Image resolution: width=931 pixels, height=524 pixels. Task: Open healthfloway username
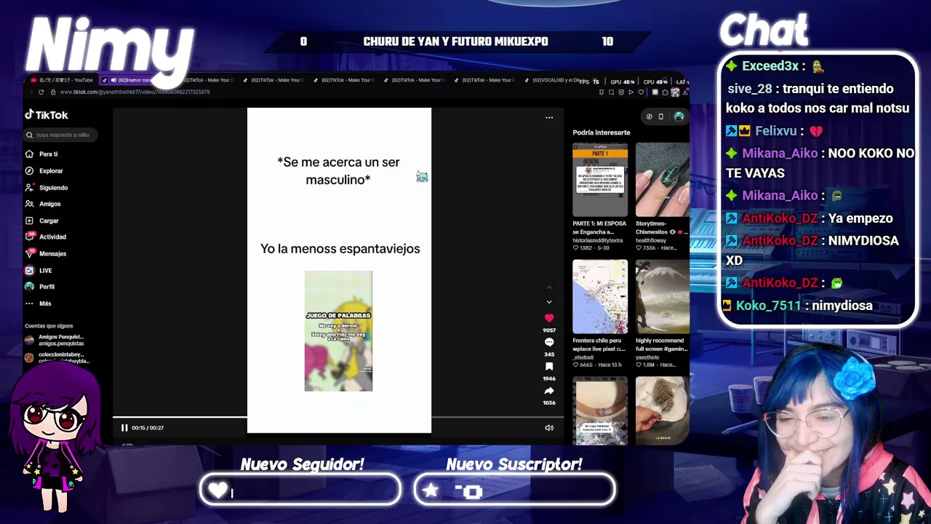click(652, 240)
